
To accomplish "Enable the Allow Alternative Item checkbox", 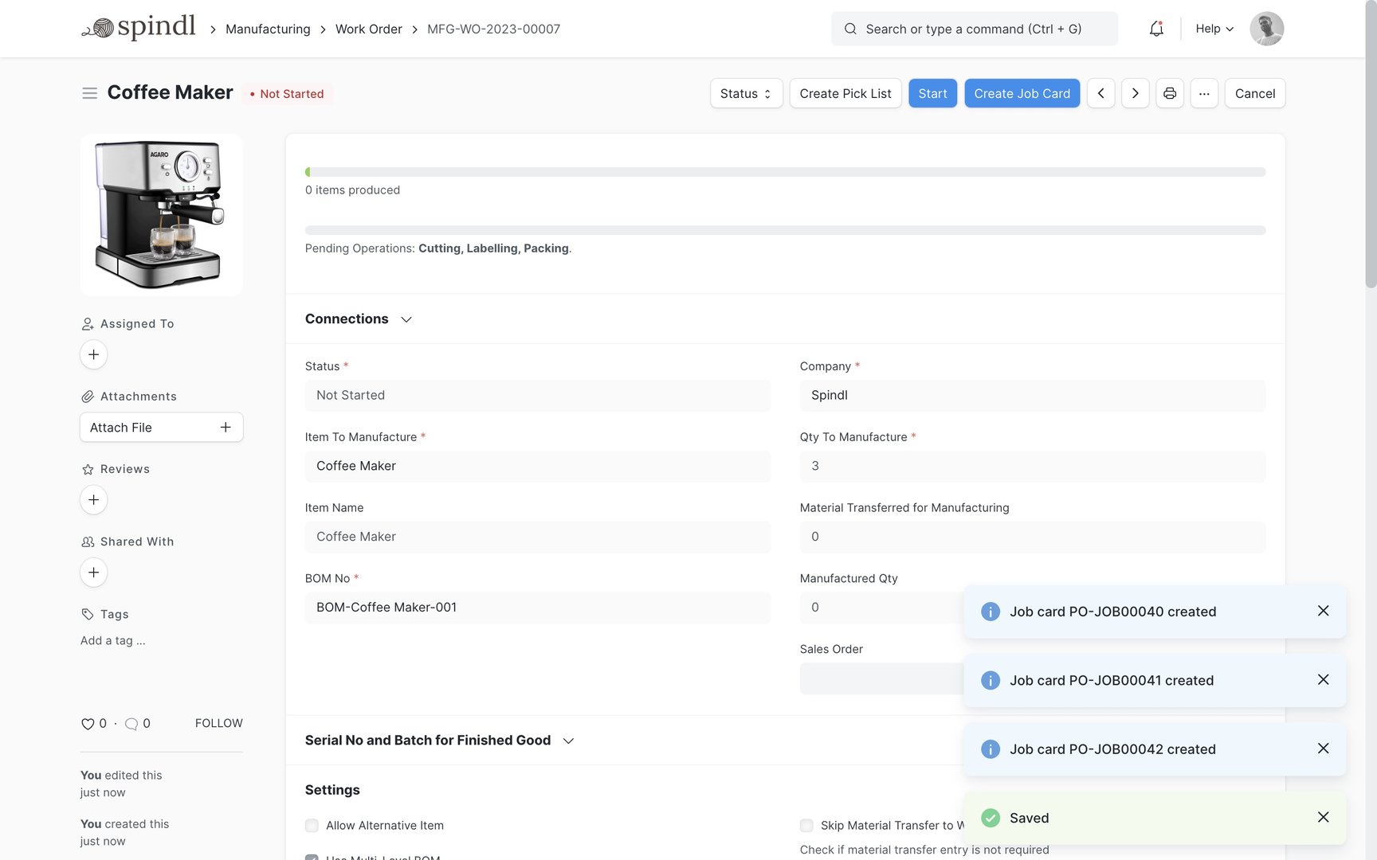I will (x=311, y=826).
